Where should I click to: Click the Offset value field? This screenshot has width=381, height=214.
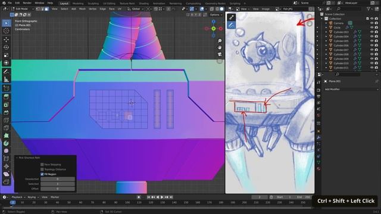pos(58,188)
